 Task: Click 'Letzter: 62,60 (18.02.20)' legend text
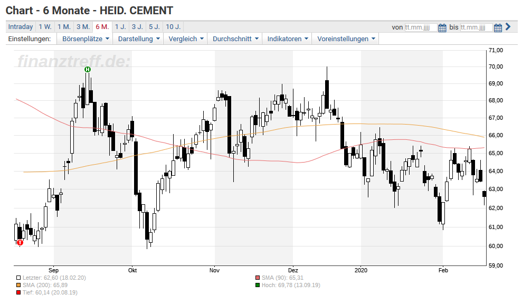[x=54, y=278]
